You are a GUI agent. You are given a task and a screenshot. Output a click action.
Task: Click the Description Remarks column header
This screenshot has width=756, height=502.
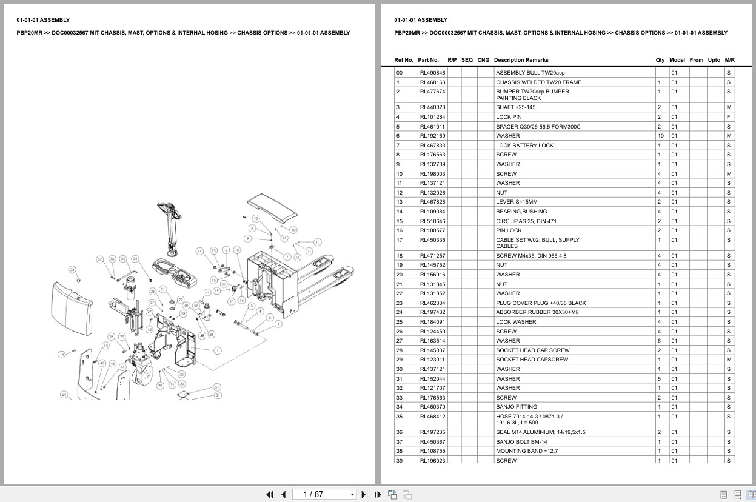[521, 60]
